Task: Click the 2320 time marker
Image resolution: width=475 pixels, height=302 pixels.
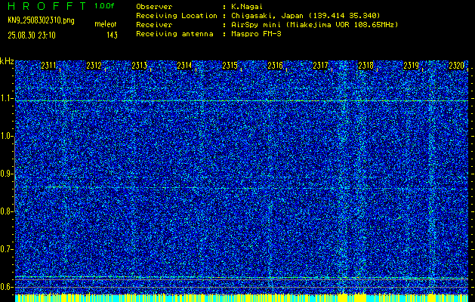Action: pyautogui.click(x=457, y=66)
